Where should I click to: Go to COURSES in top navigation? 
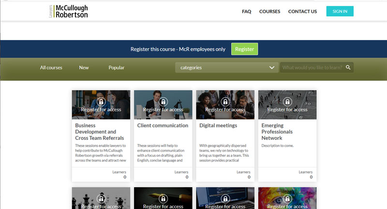(269, 12)
